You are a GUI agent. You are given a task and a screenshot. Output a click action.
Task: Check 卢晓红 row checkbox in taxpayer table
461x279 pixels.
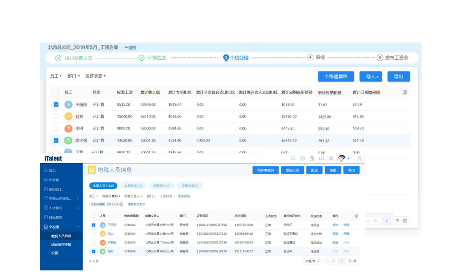click(94, 242)
